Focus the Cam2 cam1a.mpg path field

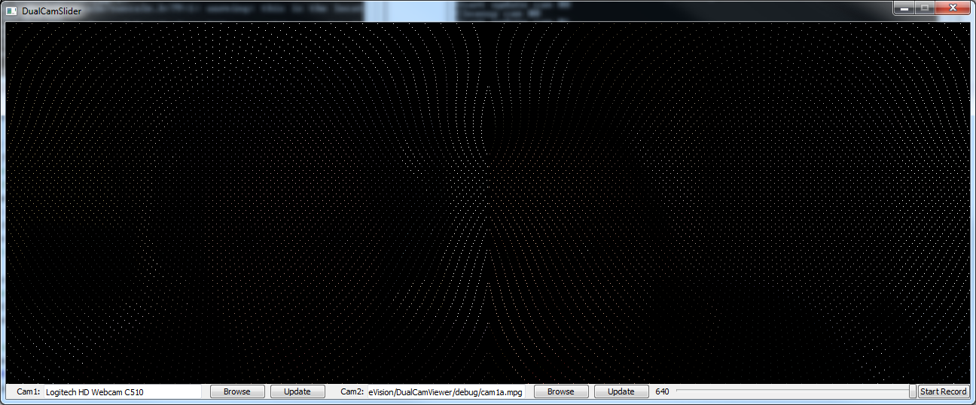[445, 391]
